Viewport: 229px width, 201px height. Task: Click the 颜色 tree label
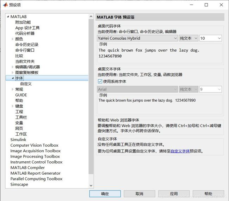click(x=19, y=39)
